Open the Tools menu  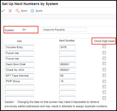(x=39, y=11)
